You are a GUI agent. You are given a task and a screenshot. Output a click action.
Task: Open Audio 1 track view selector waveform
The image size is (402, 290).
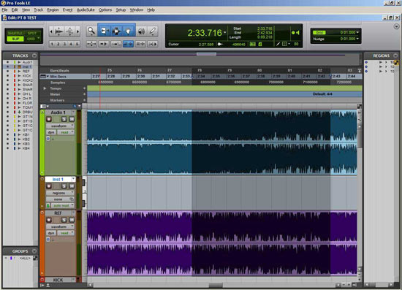click(x=60, y=126)
